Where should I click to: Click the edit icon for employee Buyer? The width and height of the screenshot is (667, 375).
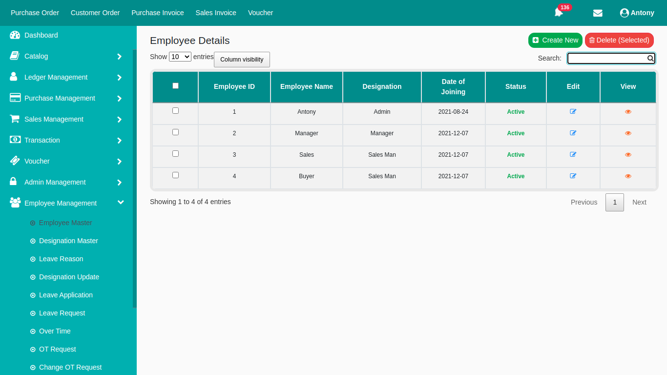tap(573, 176)
